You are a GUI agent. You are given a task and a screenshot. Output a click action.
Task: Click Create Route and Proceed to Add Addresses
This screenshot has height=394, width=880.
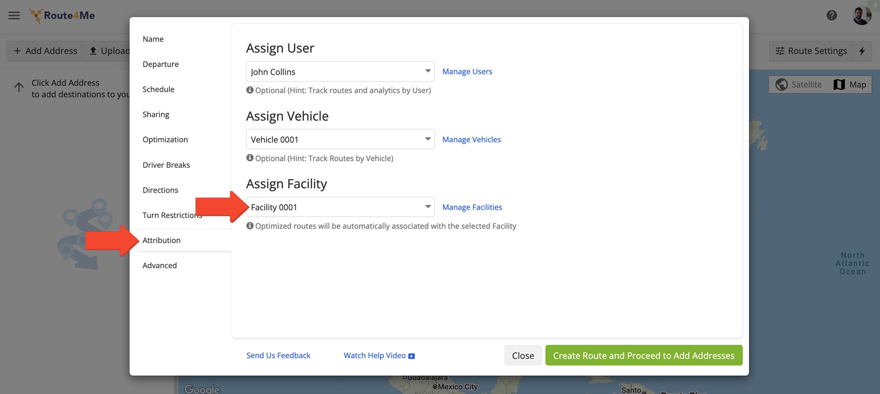(644, 355)
